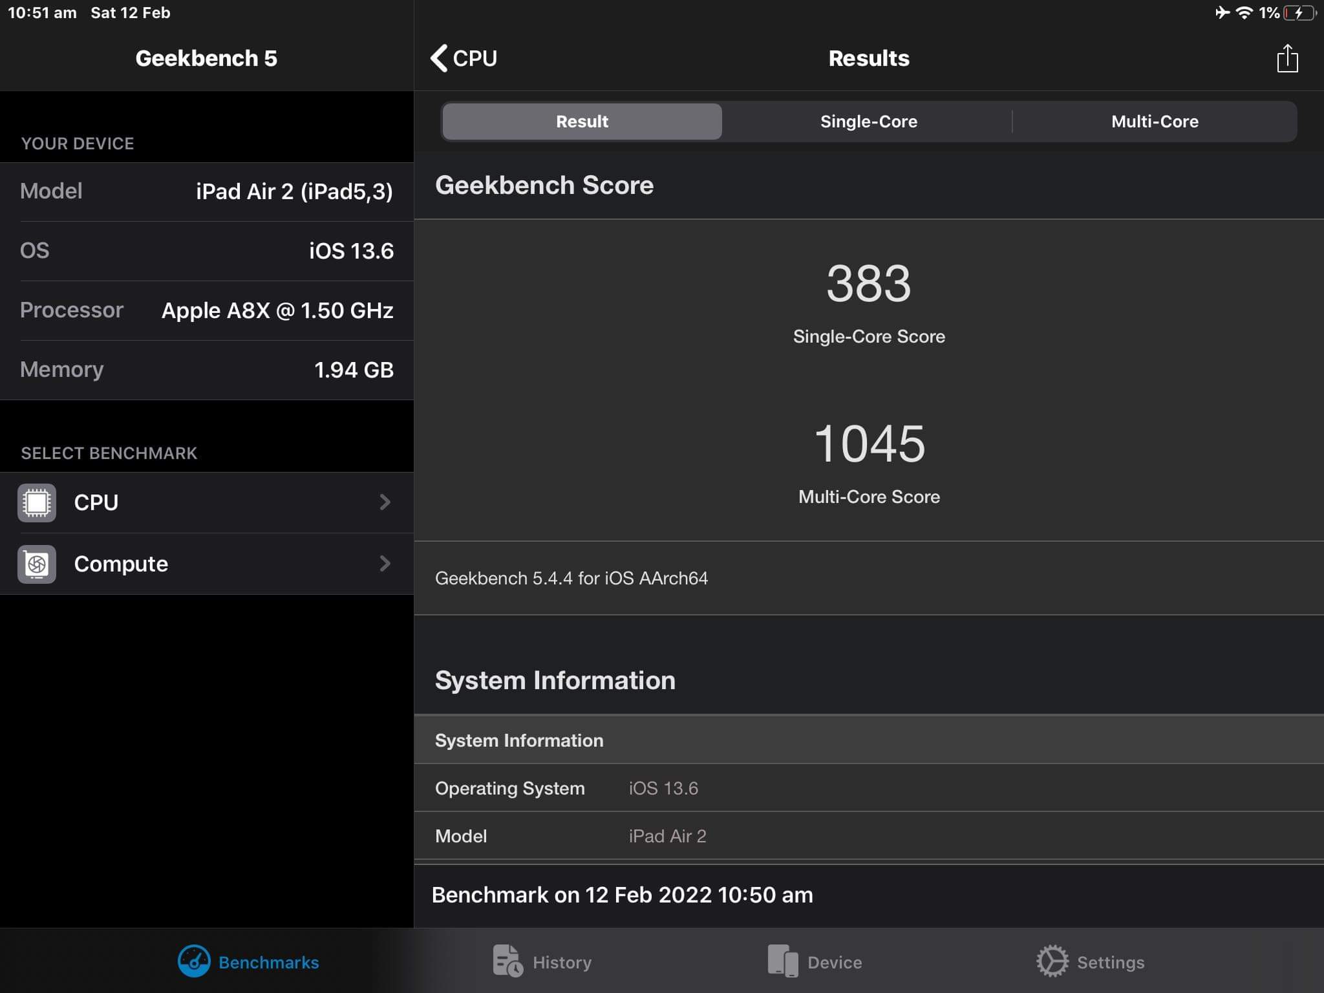This screenshot has width=1324, height=993.
Task: Tap the CPU chip icon
Action: (x=37, y=502)
